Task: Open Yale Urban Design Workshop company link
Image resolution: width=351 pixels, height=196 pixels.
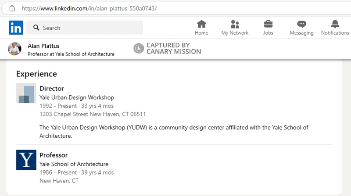Action: click(x=77, y=98)
